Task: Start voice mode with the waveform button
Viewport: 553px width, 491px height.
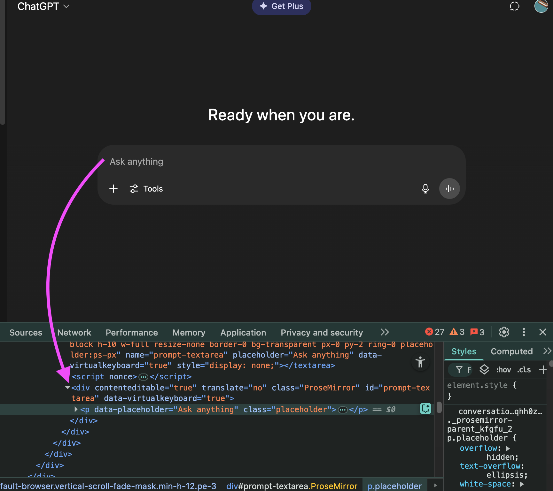Action: coord(449,189)
